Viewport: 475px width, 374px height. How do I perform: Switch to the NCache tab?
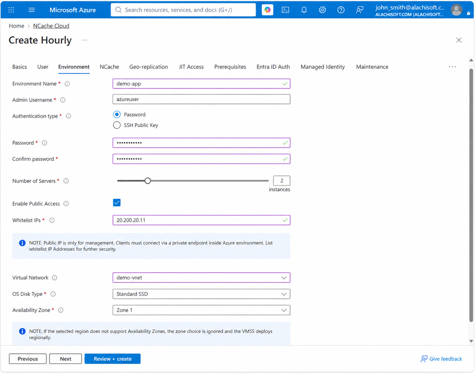tap(109, 67)
